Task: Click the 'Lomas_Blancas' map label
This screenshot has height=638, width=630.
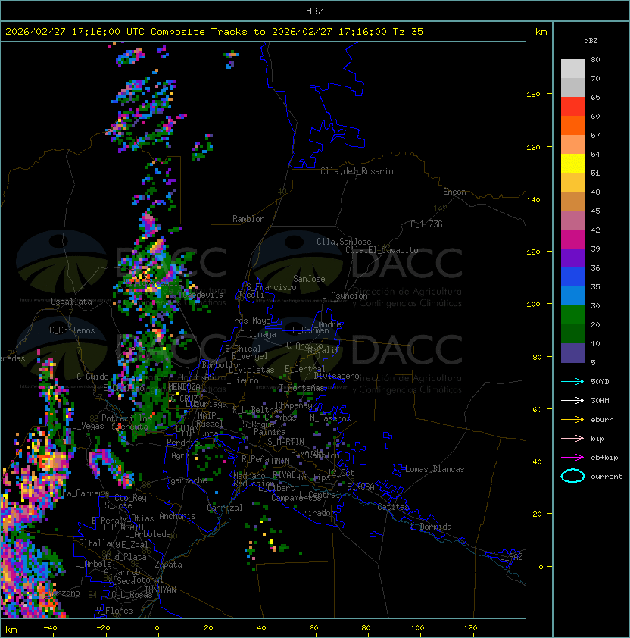Action: tap(435, 469)
